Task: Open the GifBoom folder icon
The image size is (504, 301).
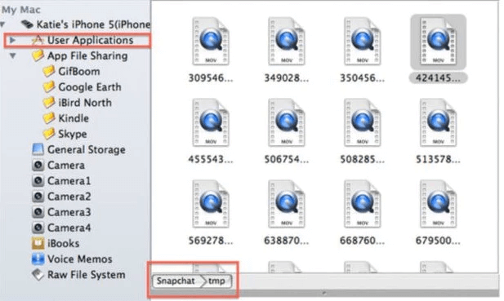Action: (x=48, y=71)
